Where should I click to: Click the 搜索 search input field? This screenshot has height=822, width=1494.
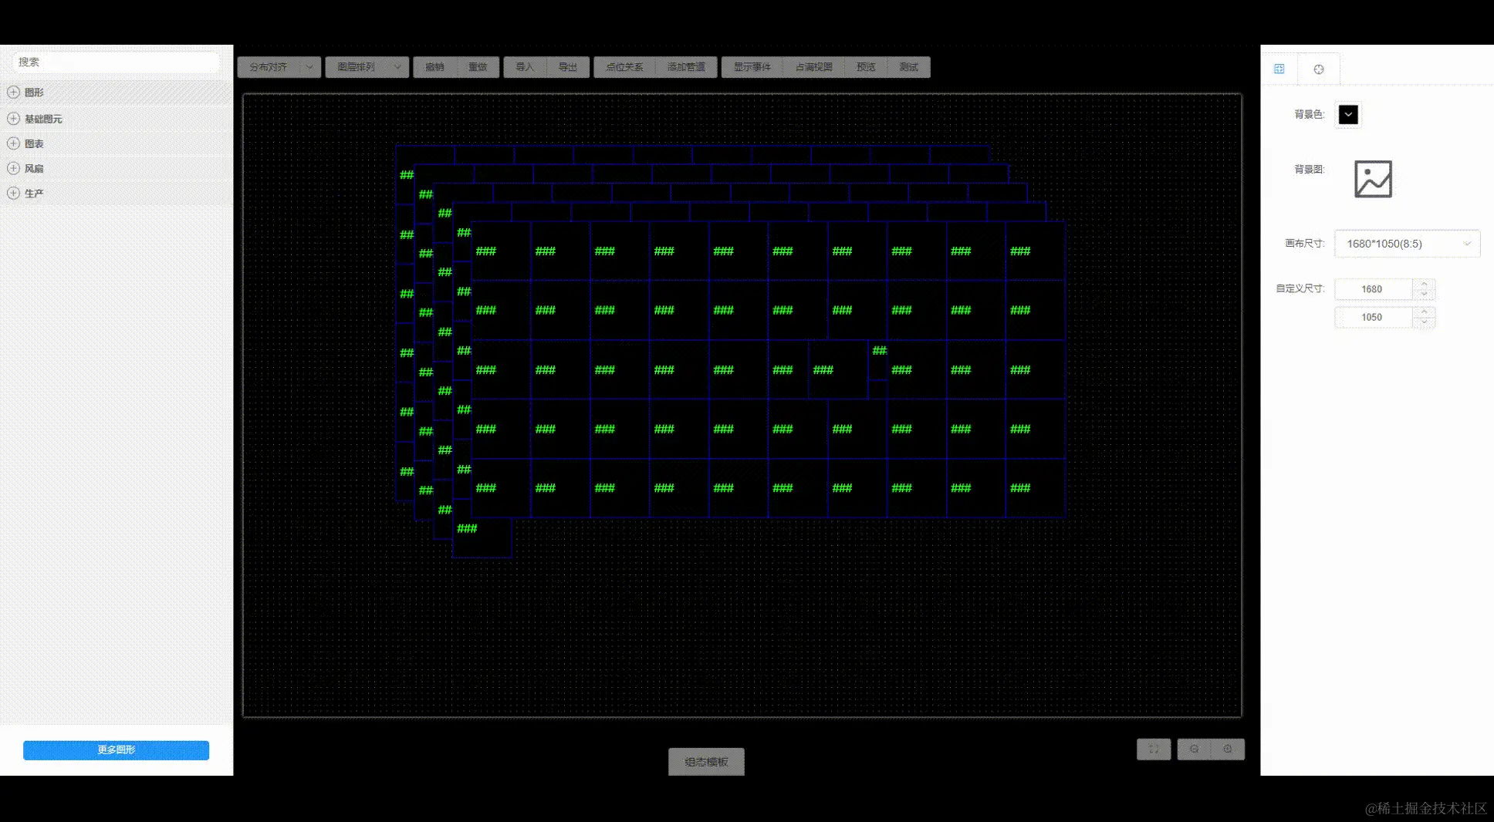(116, 62)
